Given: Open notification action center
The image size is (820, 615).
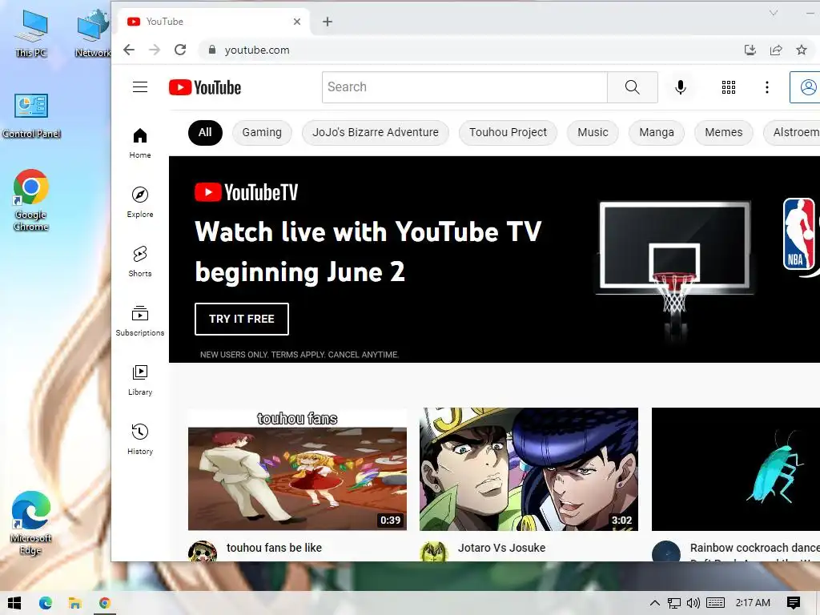Looking at the screenshot, I should 793,603.
